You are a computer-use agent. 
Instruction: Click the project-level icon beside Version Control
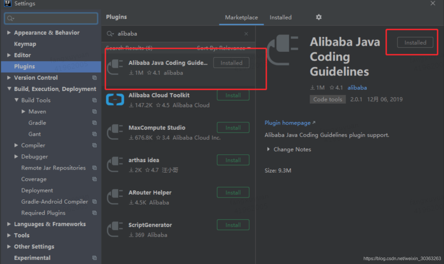(94, 78)
